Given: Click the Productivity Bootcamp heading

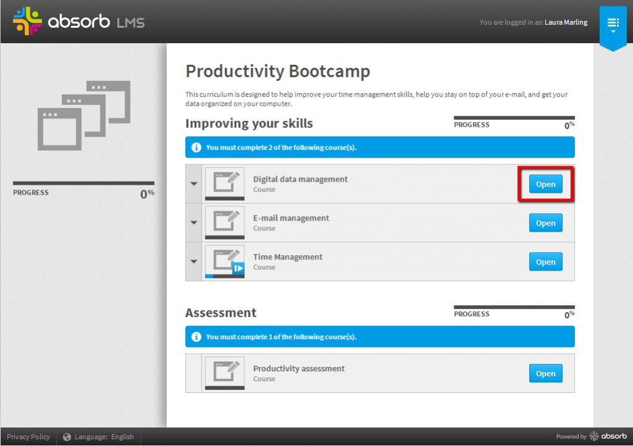Looking at the screenshot, I should pyautogui.click(x=278, y=72).
